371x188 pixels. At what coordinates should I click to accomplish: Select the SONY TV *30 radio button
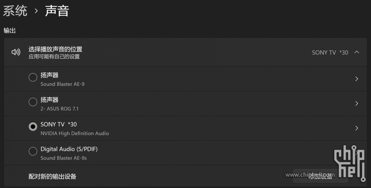click(x=33, y=126)
